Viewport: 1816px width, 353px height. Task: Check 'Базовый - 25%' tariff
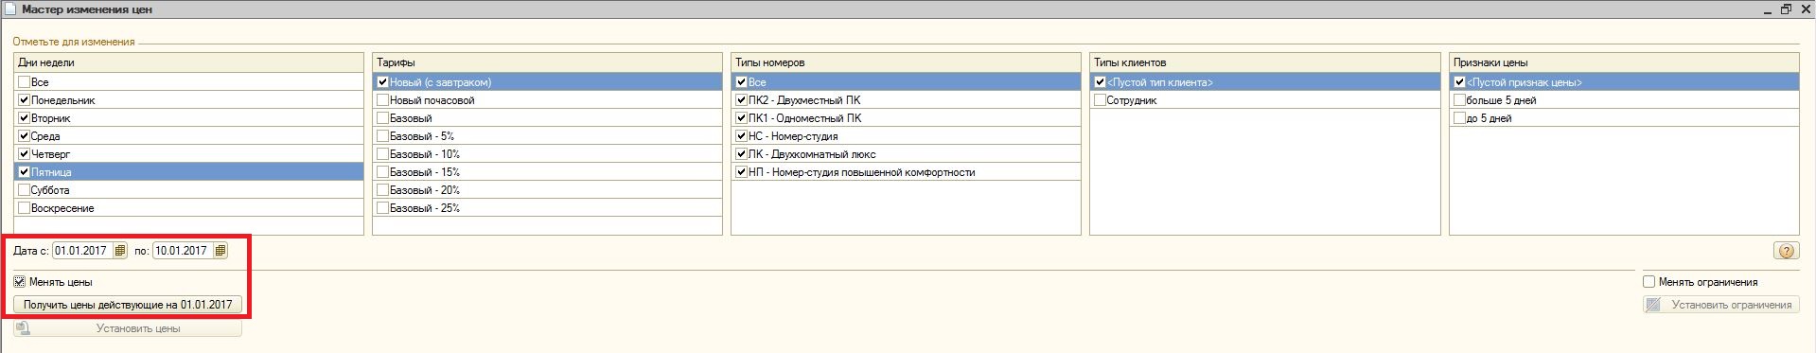(382, 208)
